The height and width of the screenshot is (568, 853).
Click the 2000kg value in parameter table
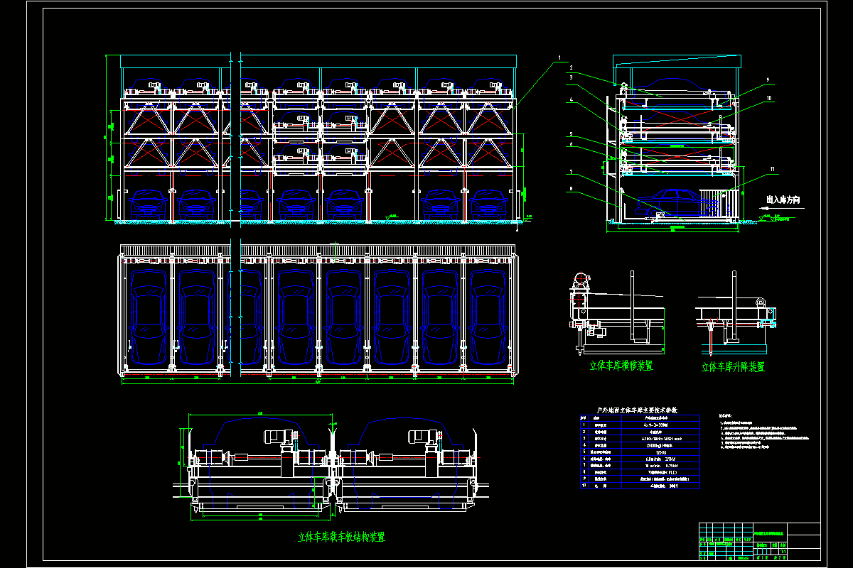660,446
